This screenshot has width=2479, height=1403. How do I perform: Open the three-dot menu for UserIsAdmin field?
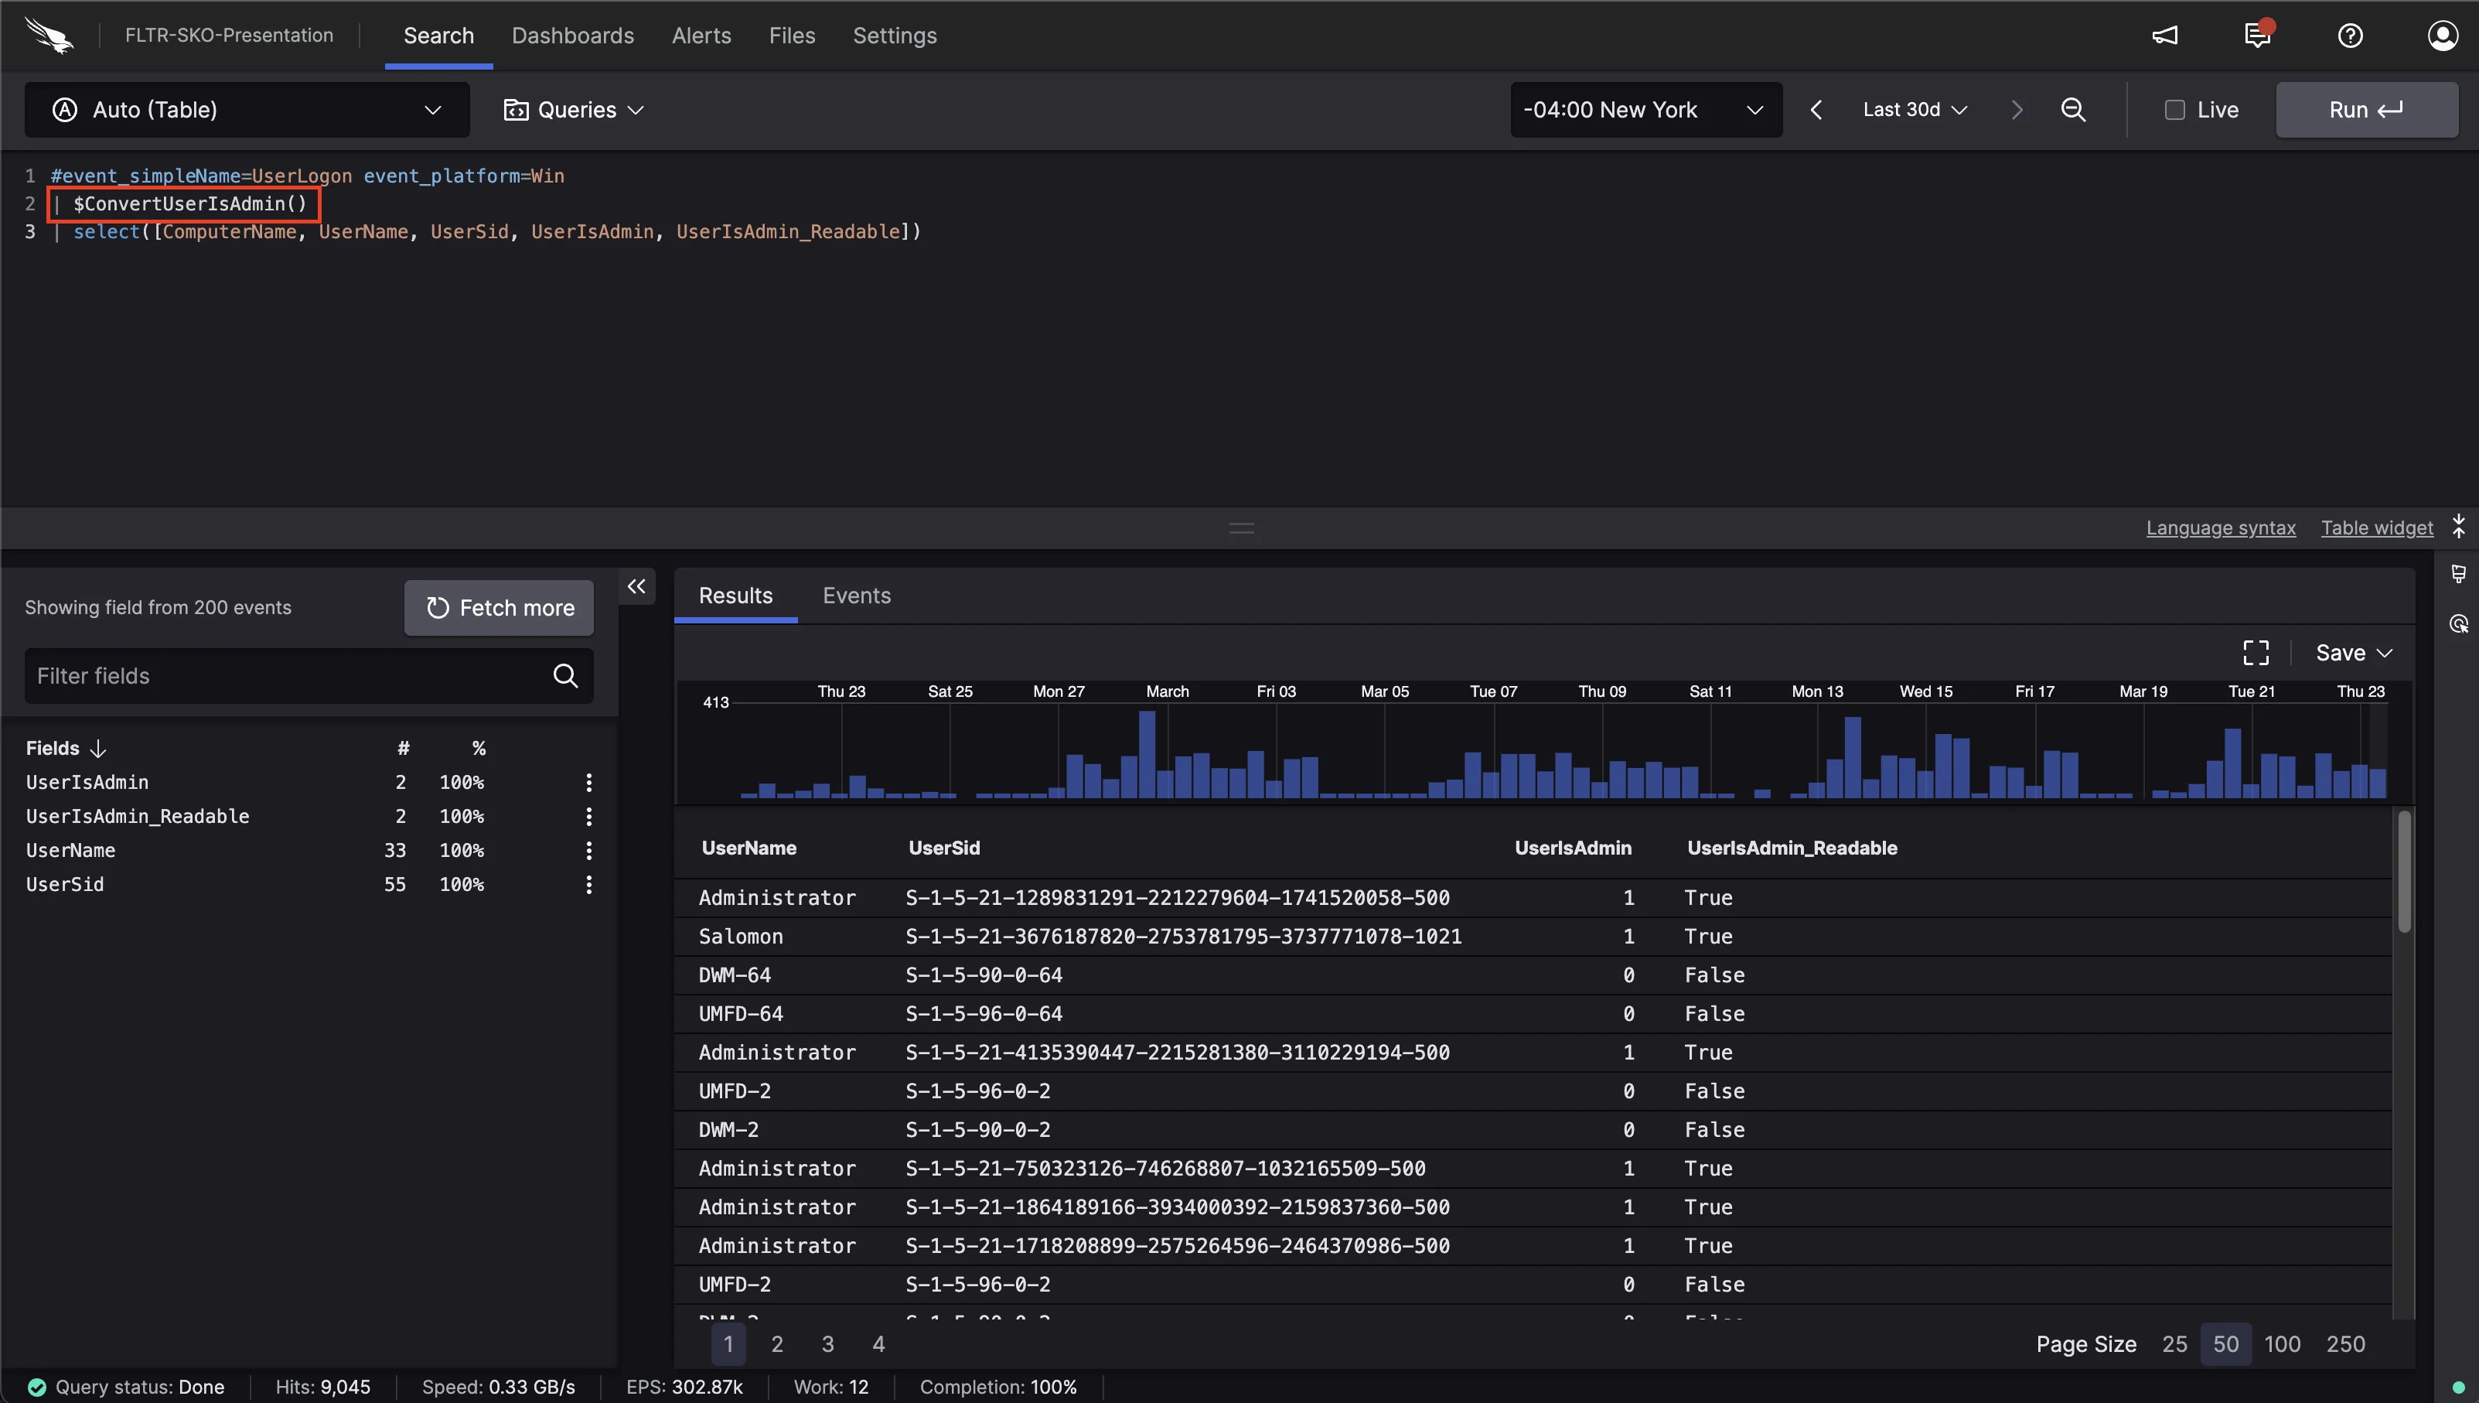tap(588, 783)
